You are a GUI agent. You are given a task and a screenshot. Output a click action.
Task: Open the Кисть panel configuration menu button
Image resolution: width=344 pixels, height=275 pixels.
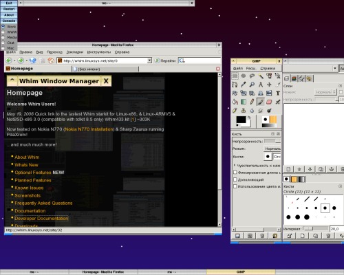272,133
